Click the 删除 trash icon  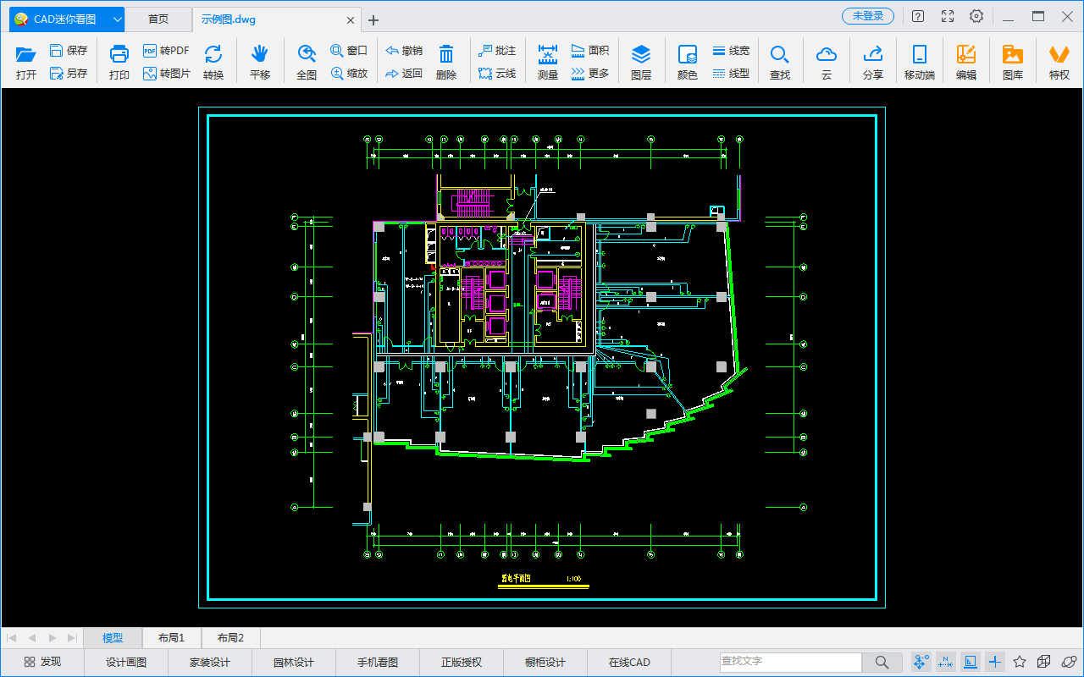tap(446, 61)
